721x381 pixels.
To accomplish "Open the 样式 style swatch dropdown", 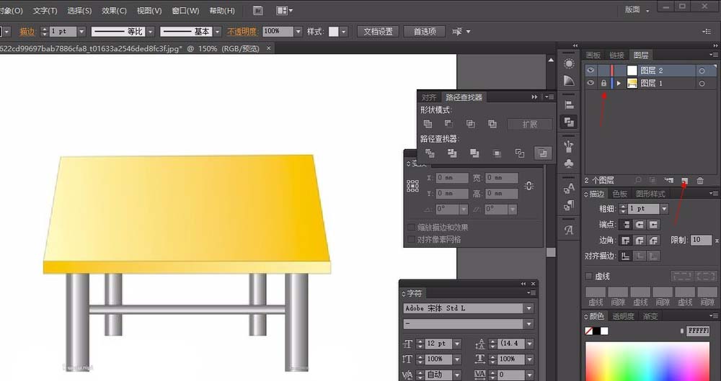I will pyautogui.click(x=343, y=32).
